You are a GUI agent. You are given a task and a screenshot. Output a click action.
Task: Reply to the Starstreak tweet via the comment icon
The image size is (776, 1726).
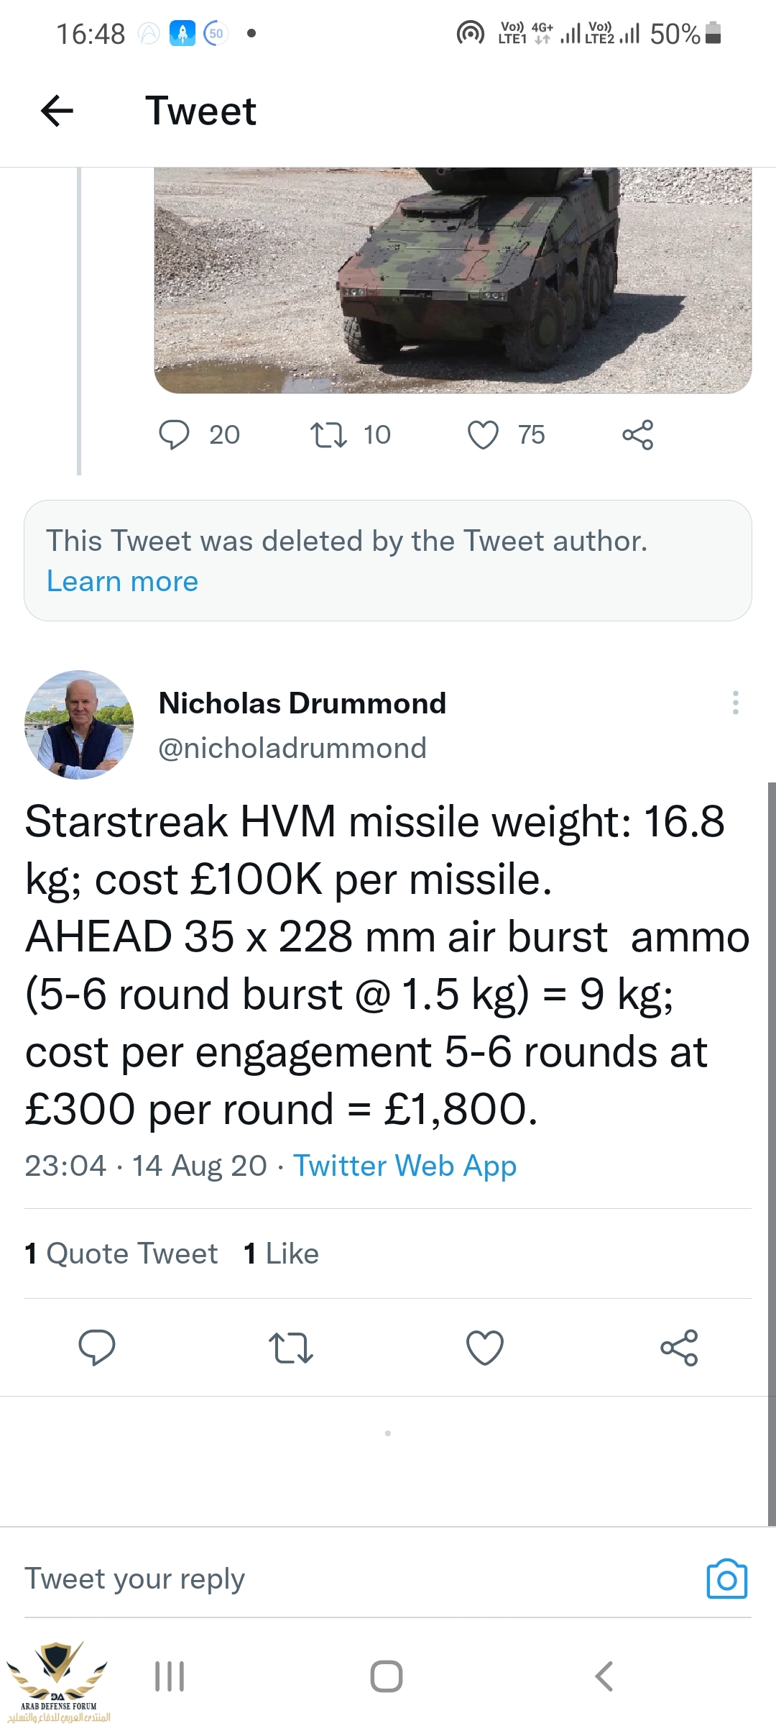[x=97, y=1347]
